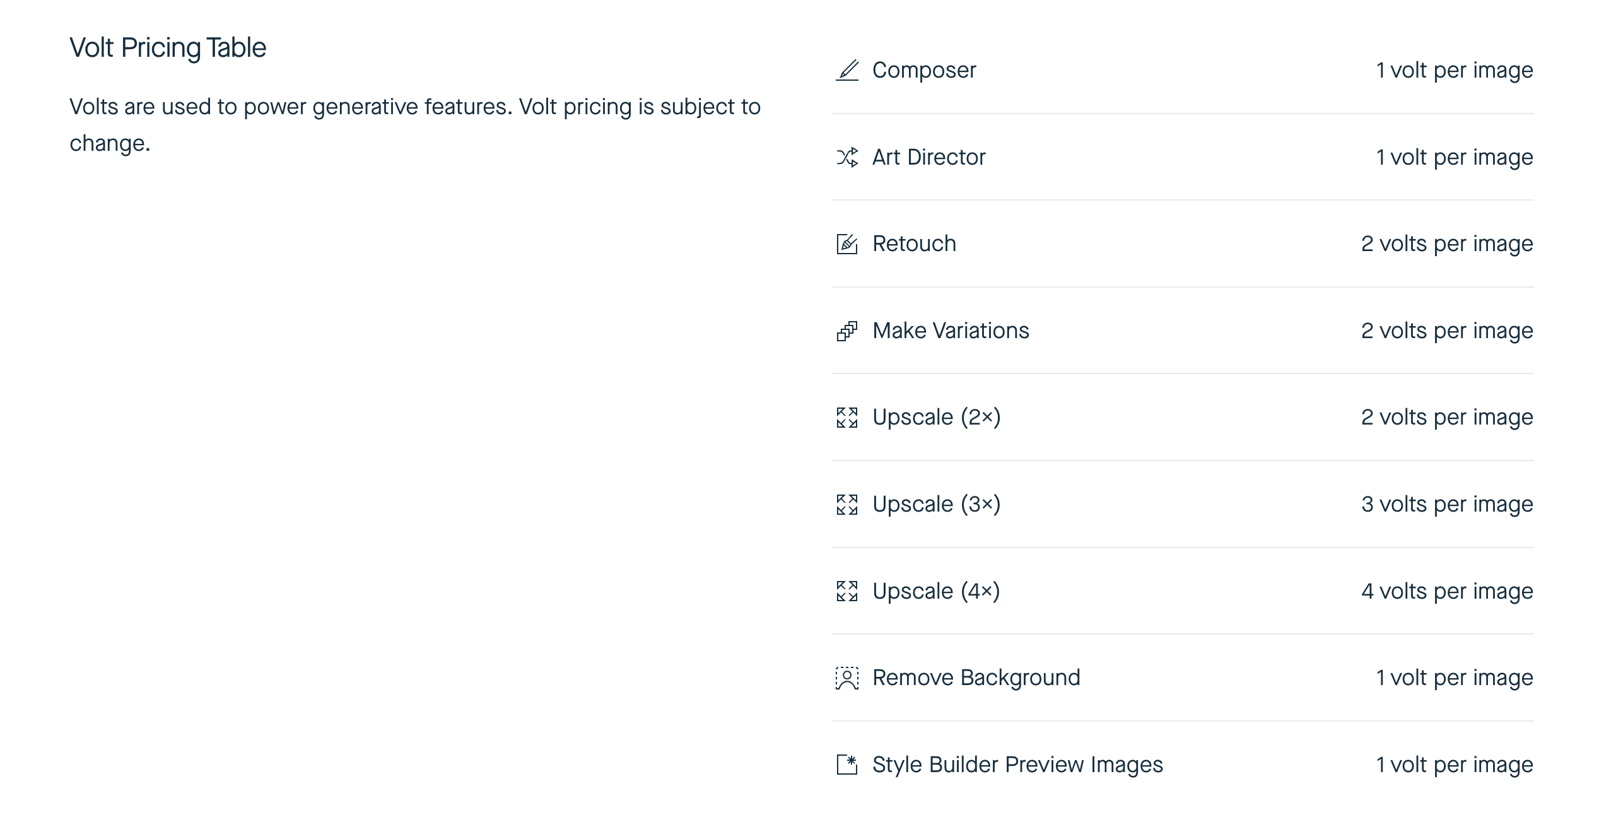1616x839 pixels.
Task: Click the Volt Pricing Table heading
Action: (168, 48)
